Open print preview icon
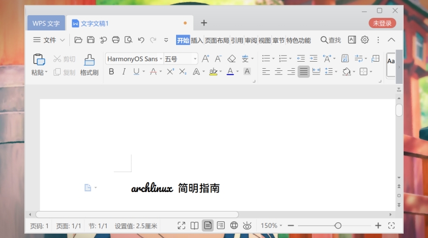Viewport: 428px width, 238px height. click(x=128, y=40)
